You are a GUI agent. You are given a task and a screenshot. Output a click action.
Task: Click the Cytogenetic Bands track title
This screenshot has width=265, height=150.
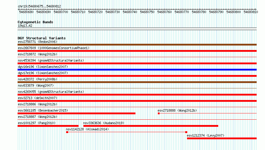[x=35, y=22]
